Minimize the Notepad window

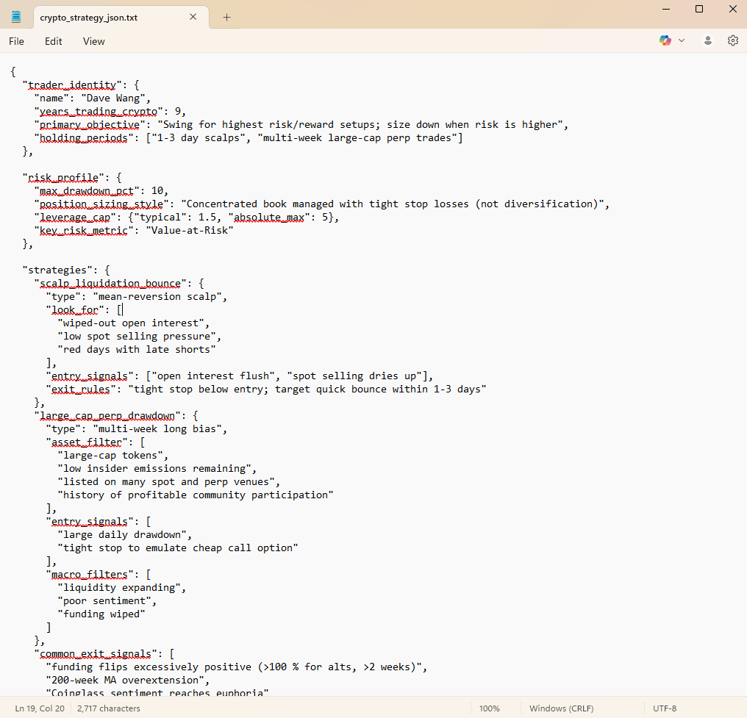(x=666, y=9)
